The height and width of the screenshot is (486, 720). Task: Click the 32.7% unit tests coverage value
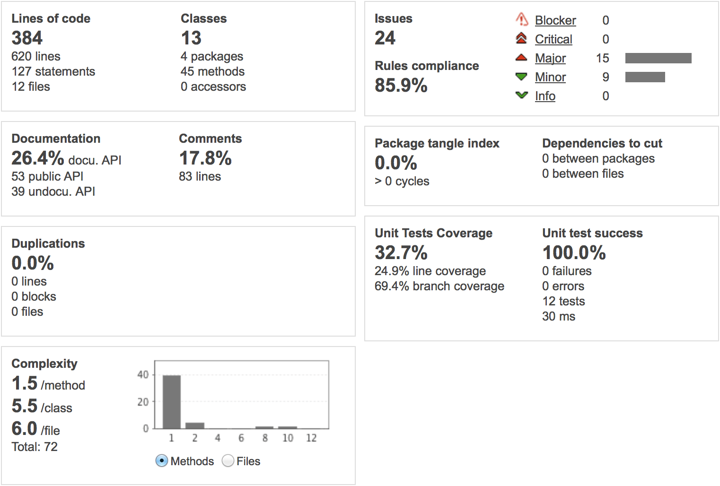[401, 253]
